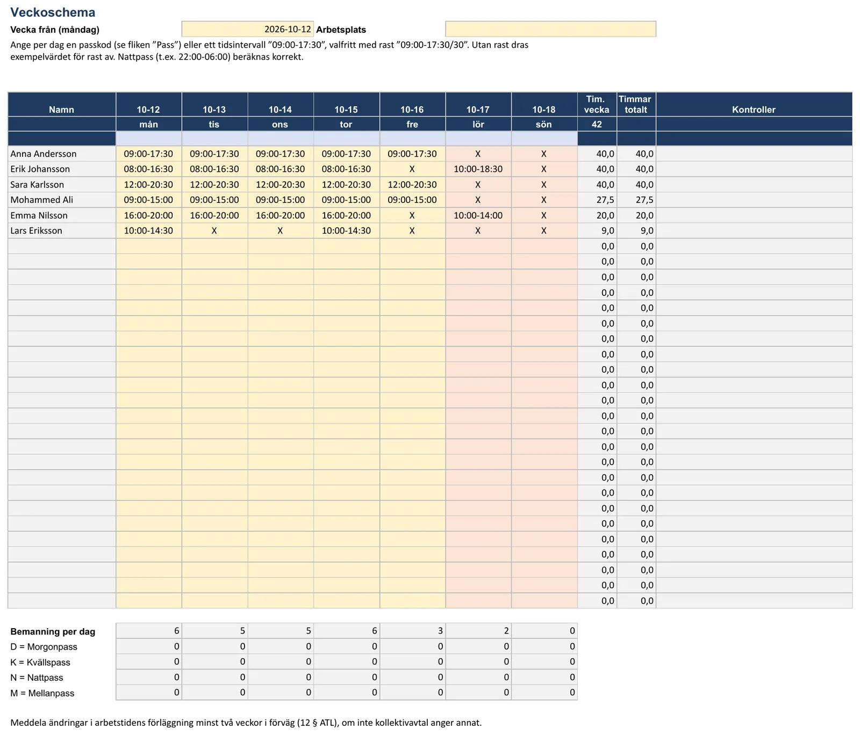Click Emma Nilsson's Tuesday shift 16:00-20:00

(214, 215)
